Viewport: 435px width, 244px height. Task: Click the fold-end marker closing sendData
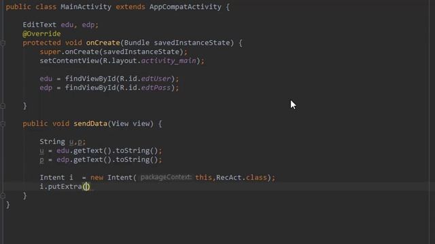(x=3, y=196)
